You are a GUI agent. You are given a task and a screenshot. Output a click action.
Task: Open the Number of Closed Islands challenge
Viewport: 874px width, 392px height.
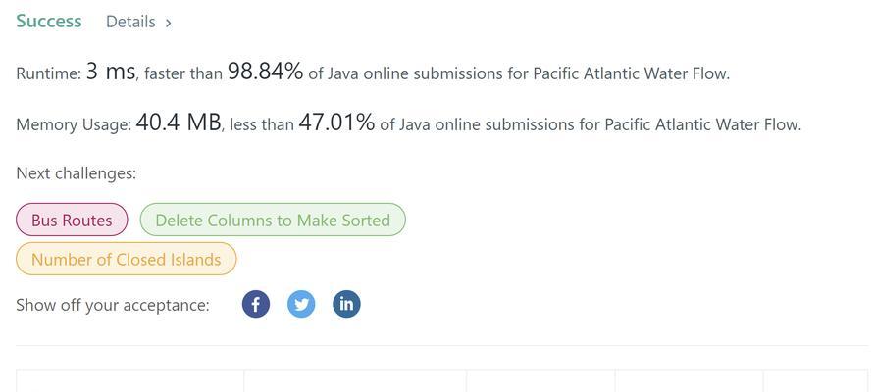(x=126, y=259)
